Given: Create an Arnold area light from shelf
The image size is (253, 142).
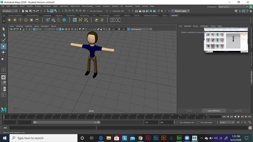Looking at the screenshot, I should (x=9, y=20).
